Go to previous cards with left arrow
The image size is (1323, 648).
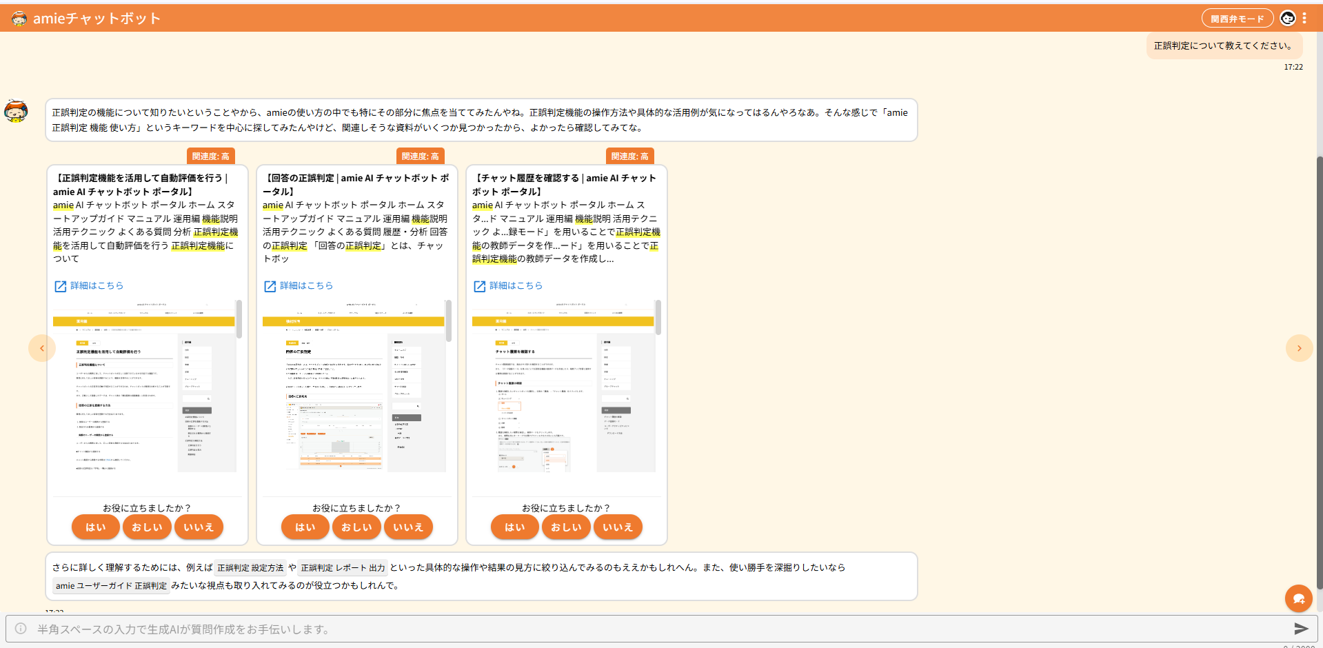click(x=42, y=348)
